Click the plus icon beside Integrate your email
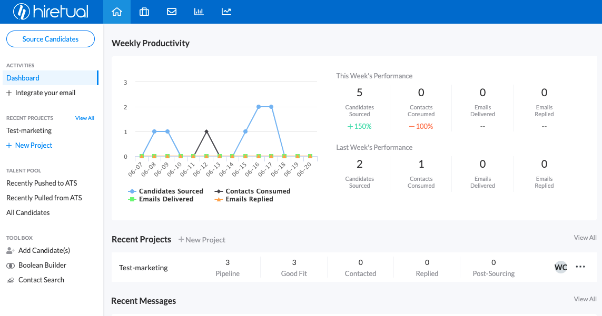 pyautogui.click(x=9, y=93)
